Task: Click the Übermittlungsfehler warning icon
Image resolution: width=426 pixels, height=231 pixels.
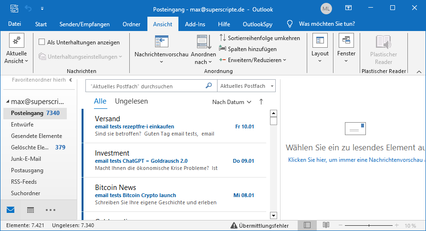Action: coord(234,226)
